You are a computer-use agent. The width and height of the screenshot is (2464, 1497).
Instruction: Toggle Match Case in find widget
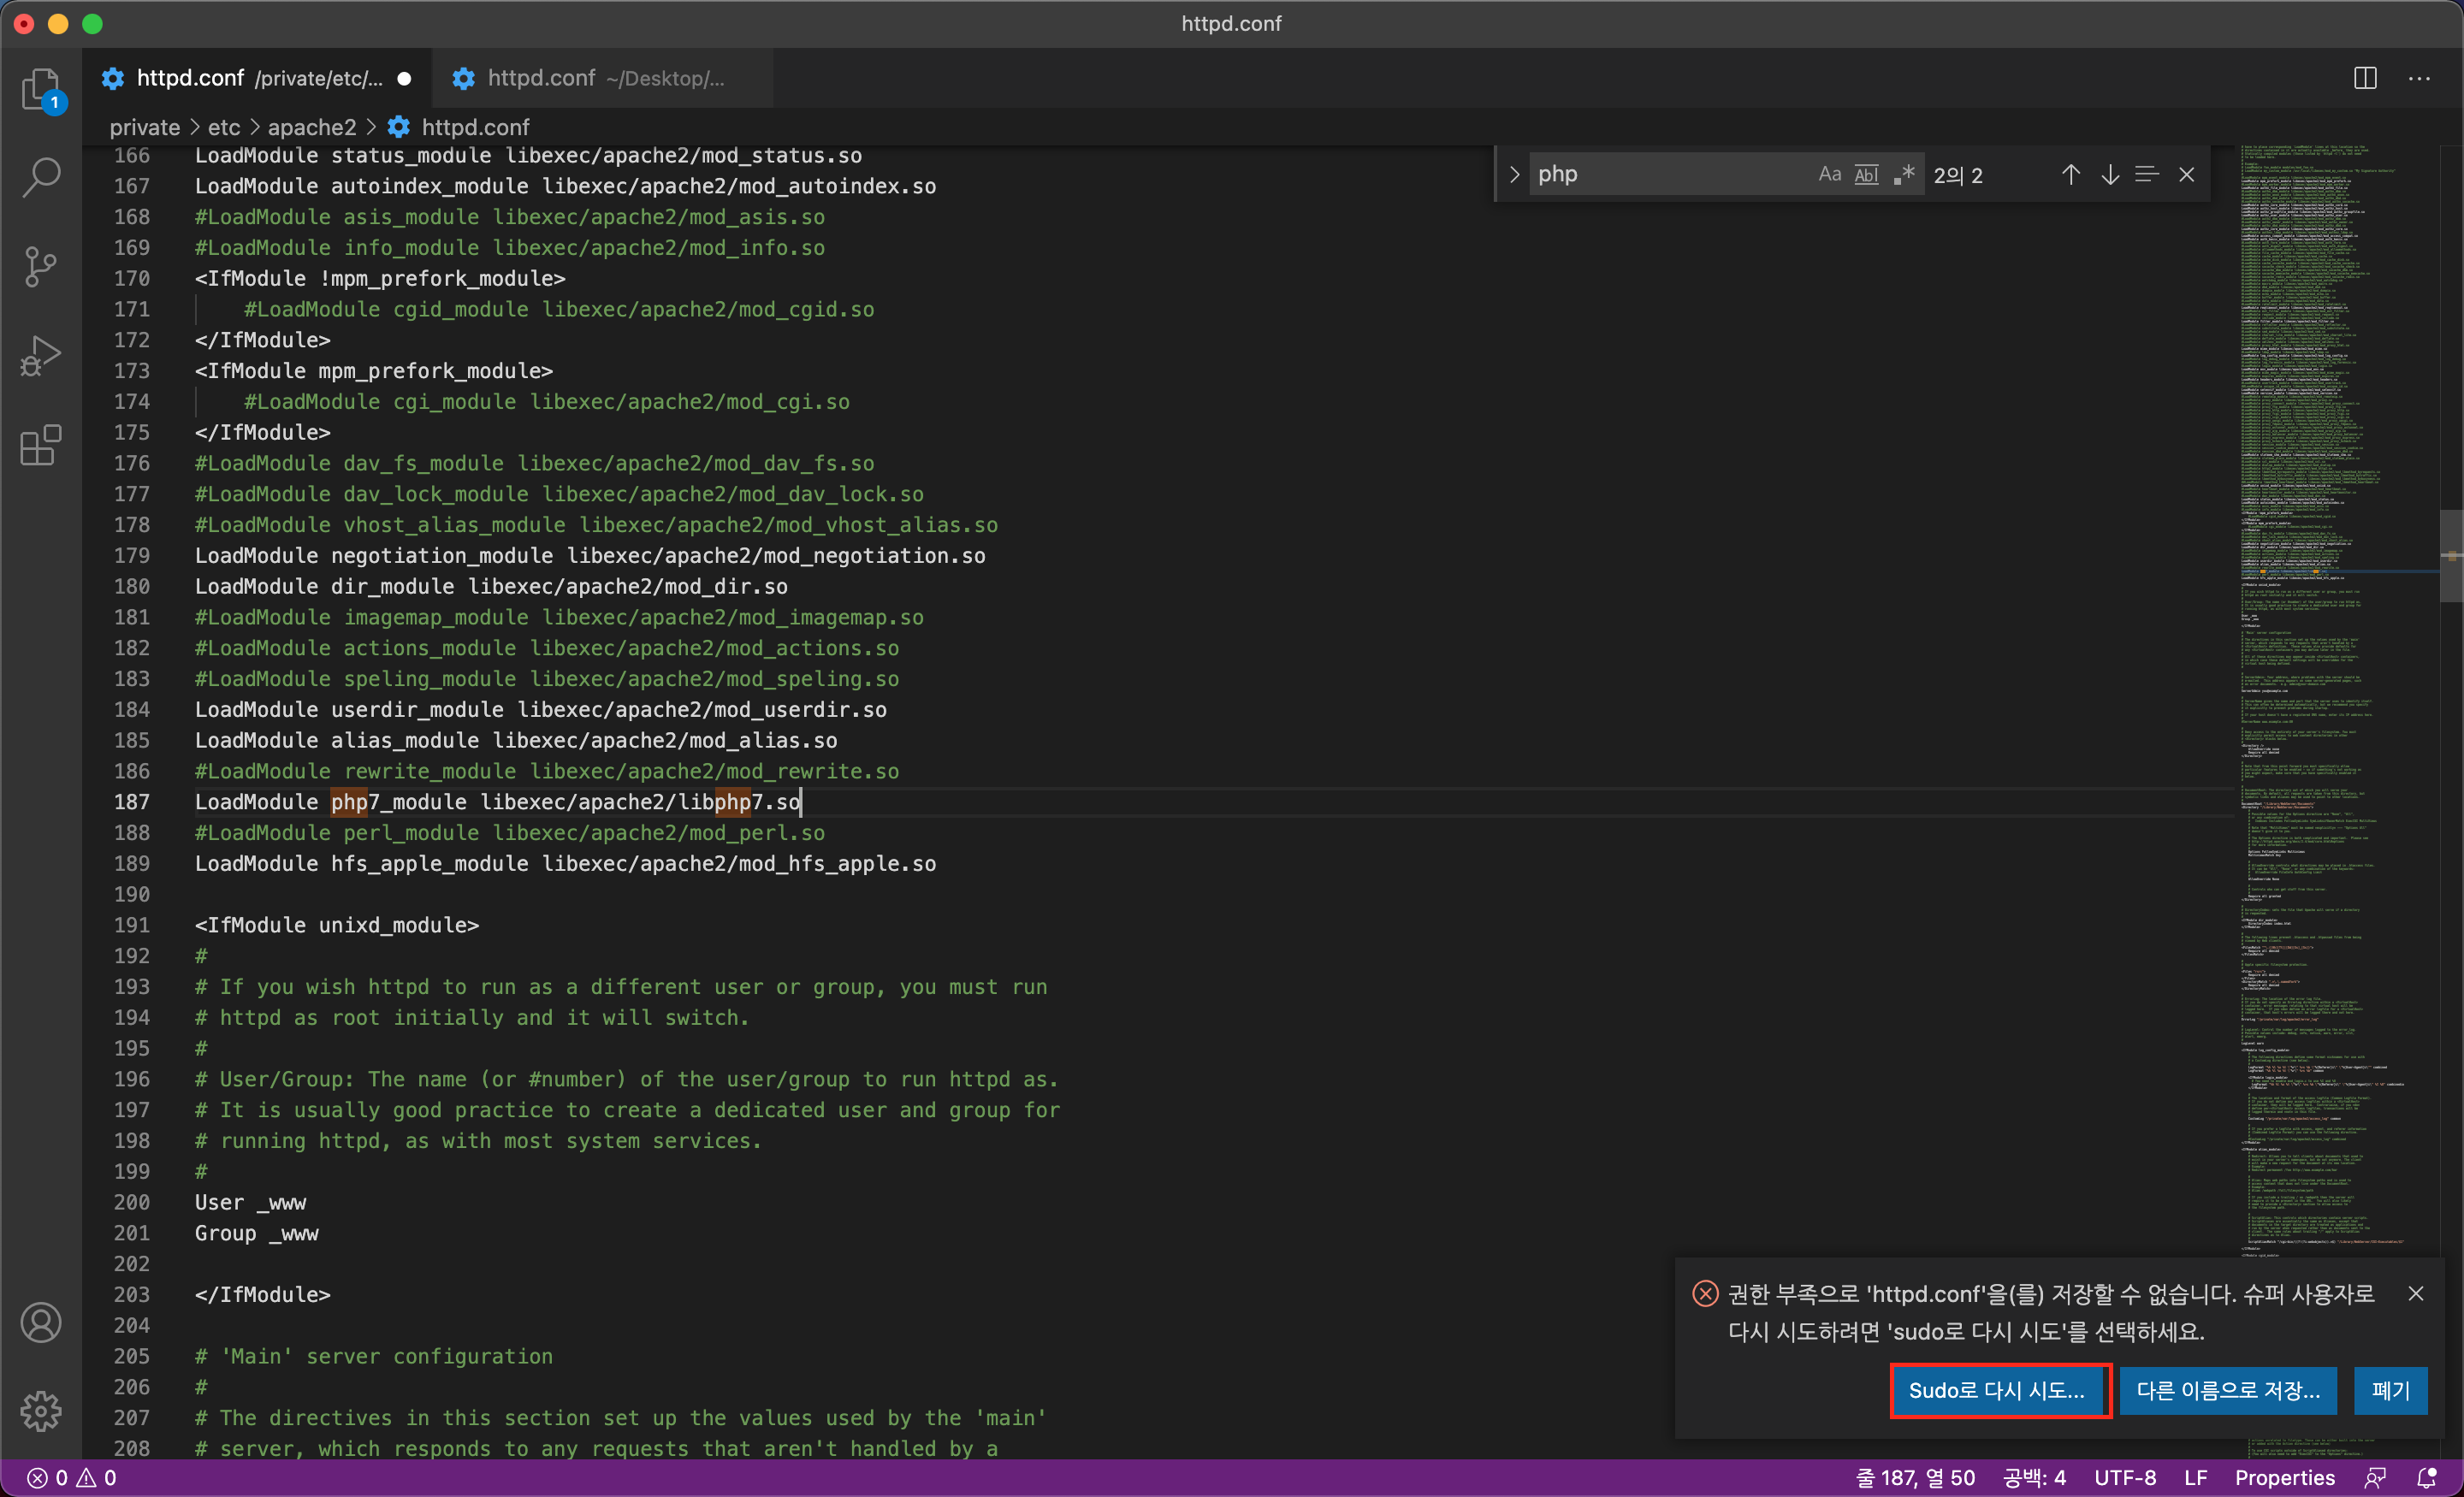(1829, 174)
